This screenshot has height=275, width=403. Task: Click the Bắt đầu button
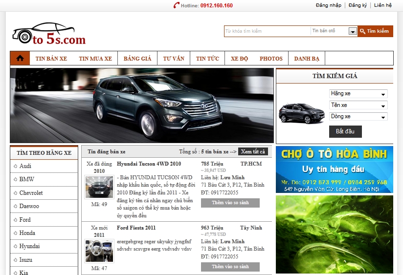(345, 131)
